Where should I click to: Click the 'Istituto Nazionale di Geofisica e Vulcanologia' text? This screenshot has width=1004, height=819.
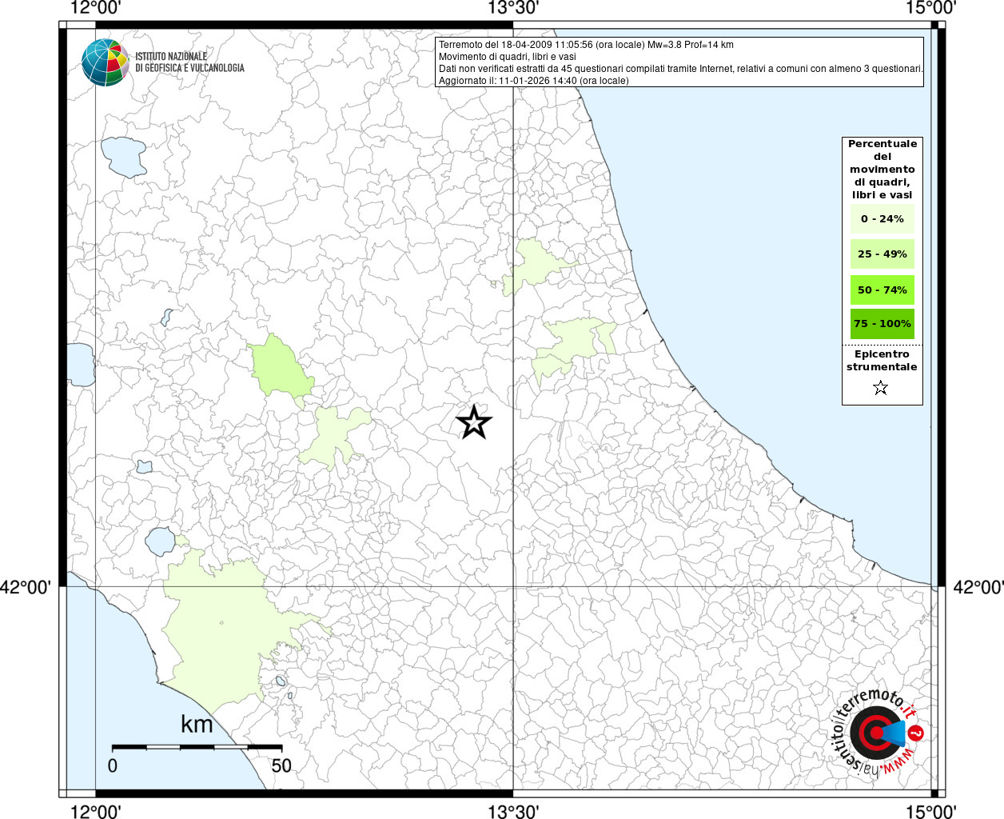click(x=189, y=62)
